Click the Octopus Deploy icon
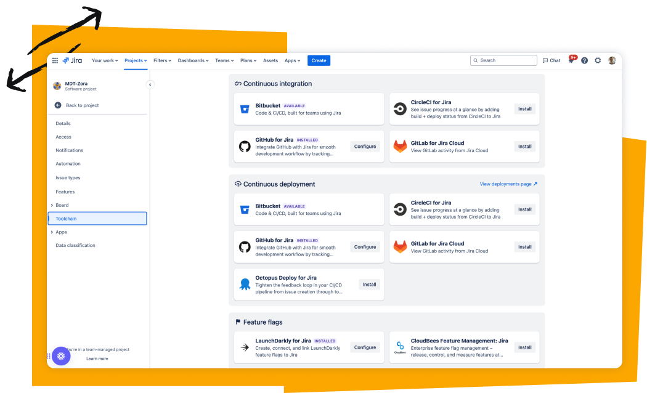Image resolution: width=647 pixels, height=393 pixels. [x=245, y=285]
